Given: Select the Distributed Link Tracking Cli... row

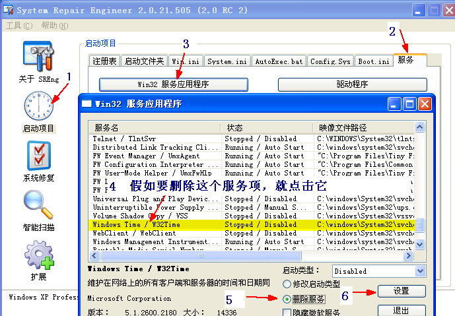Looking at the screenshot, I should tap(252, 147).
